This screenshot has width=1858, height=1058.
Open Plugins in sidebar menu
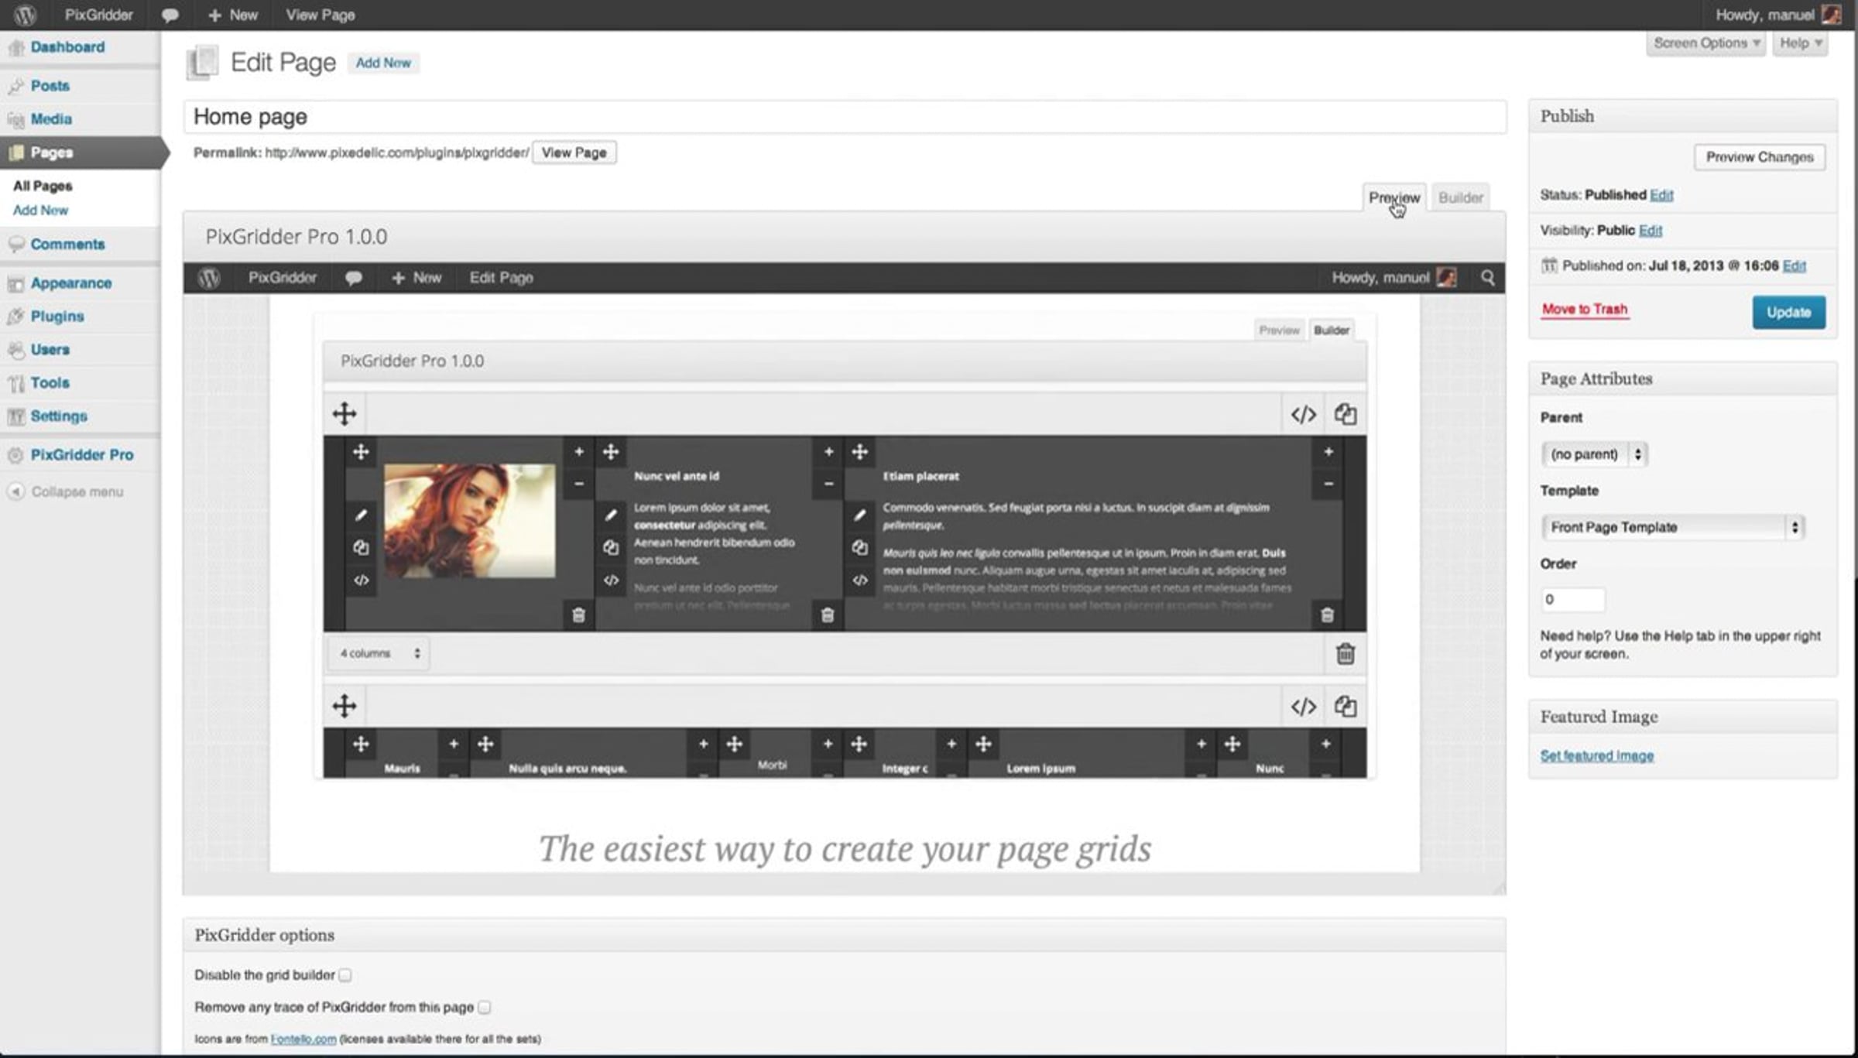pyautogui.click(x=57, y=317)
